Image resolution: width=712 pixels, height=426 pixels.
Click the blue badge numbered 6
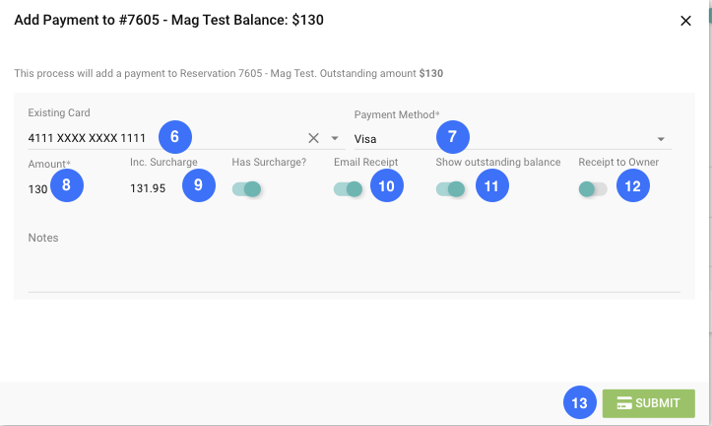[x=174, y=135]
